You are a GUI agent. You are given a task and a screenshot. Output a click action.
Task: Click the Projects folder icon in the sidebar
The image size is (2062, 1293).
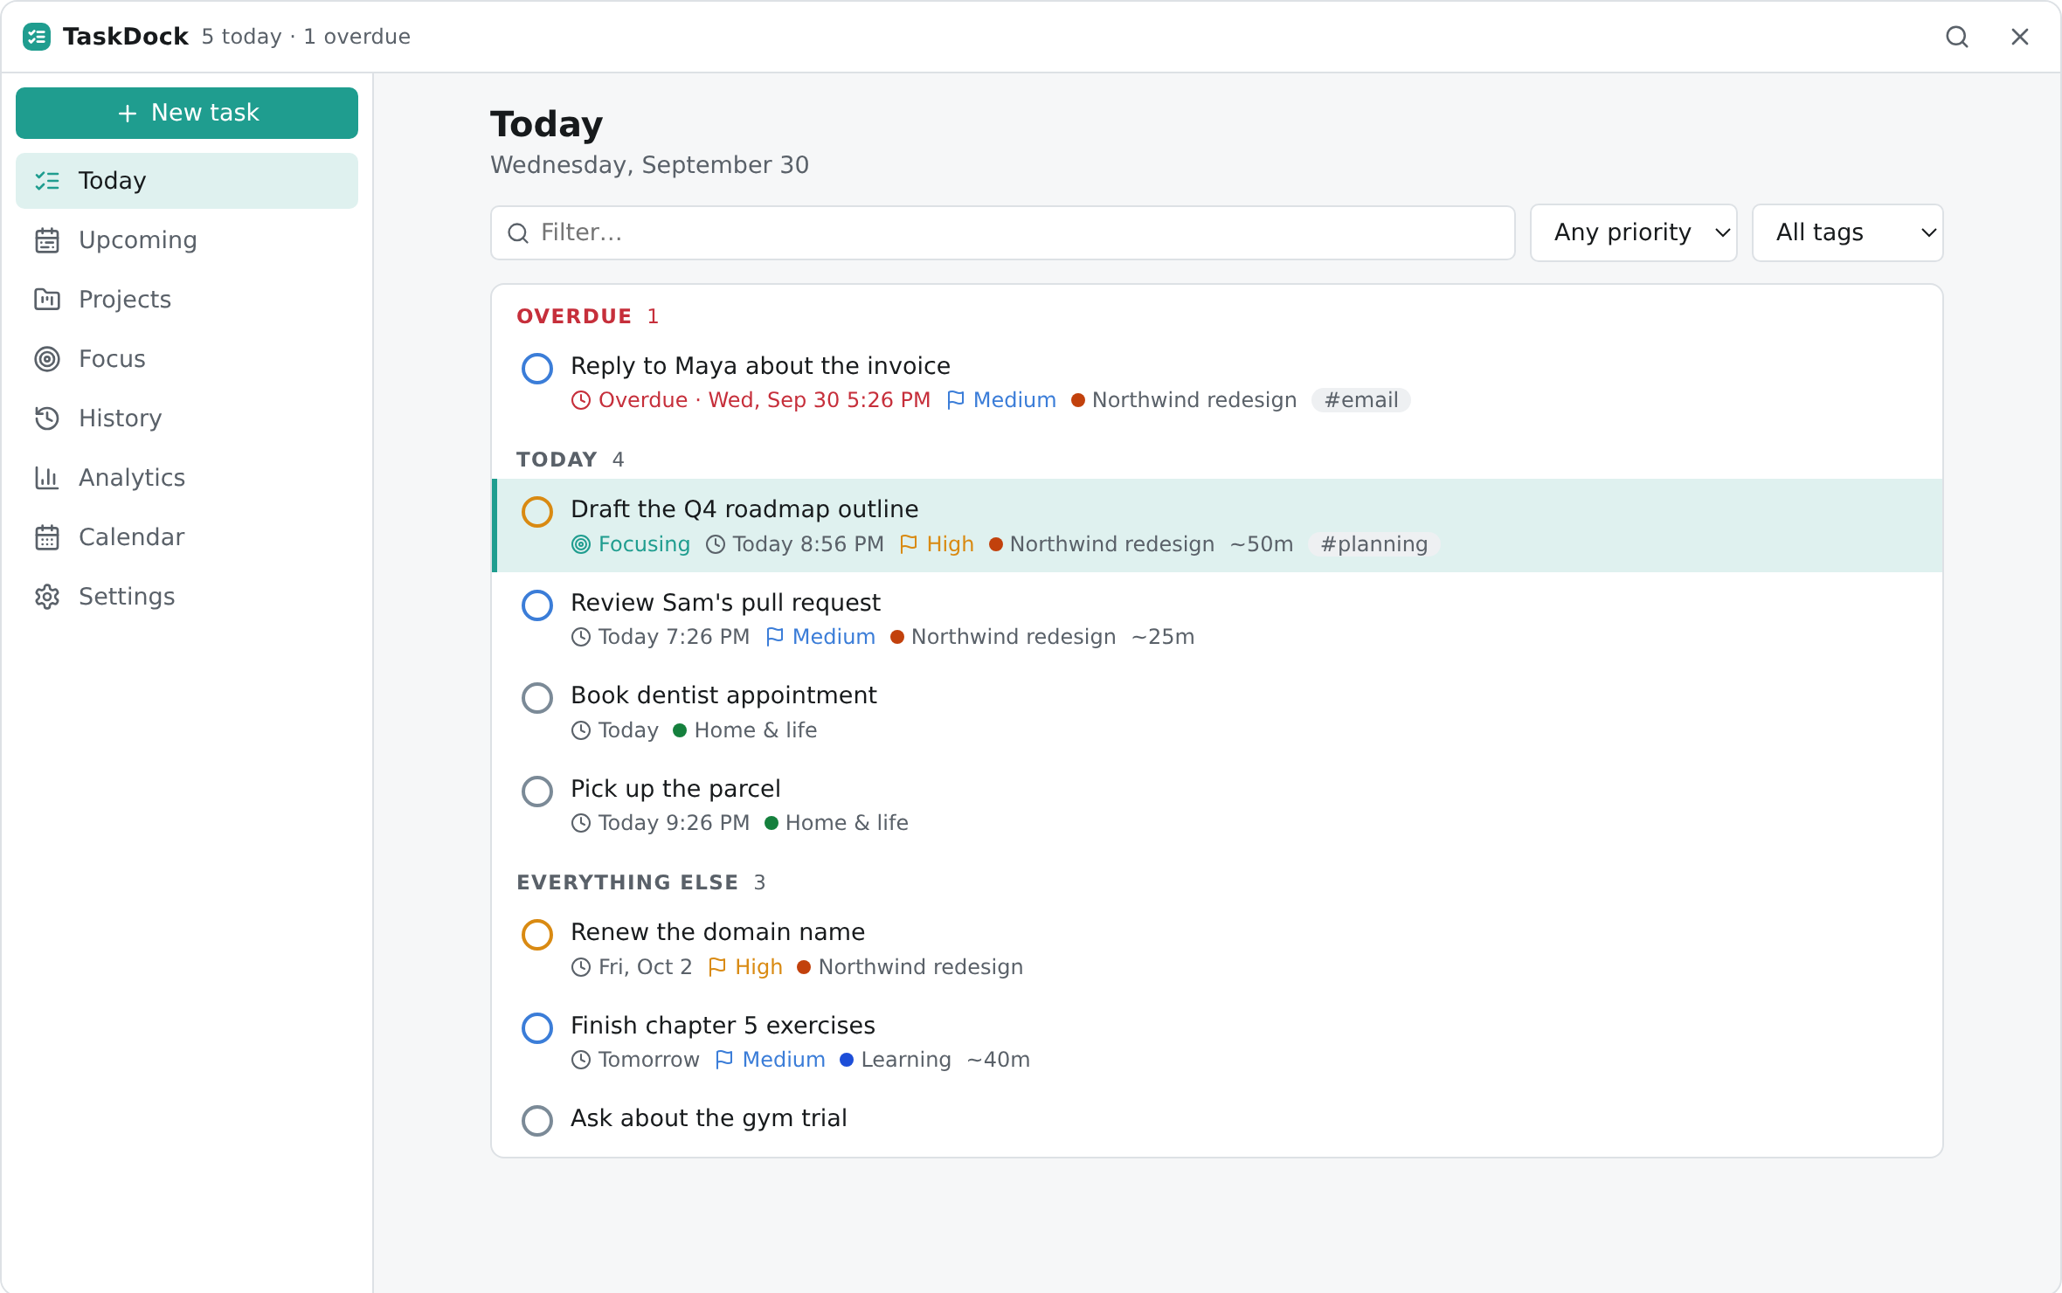point(47,300)
